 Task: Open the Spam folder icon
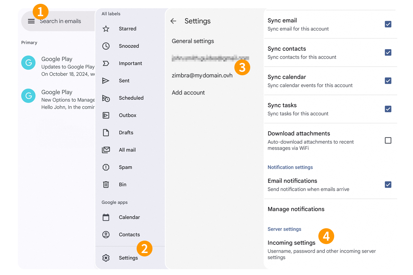coord(106,167)
